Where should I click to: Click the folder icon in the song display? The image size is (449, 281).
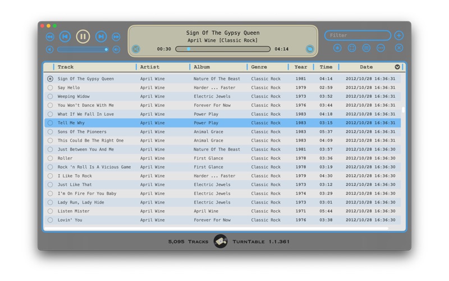click(x=310, y=49)
